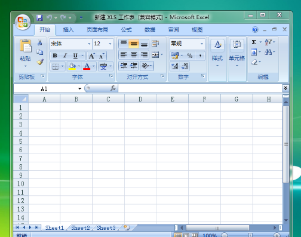Expand the 单元格 cells menu

click(236, 53)
